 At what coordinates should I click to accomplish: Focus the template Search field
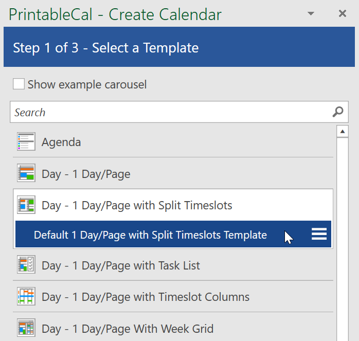click(x=179, y=112)
